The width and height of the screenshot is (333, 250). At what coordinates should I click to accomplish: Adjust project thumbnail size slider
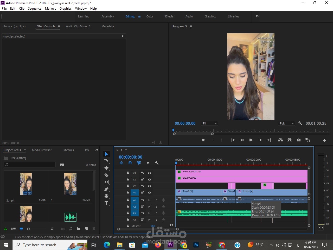pos(29,229)
